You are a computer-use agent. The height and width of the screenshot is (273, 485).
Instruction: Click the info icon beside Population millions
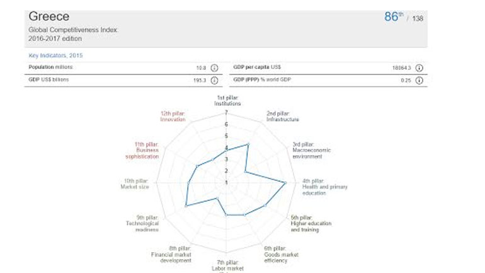tap(214, 68)
